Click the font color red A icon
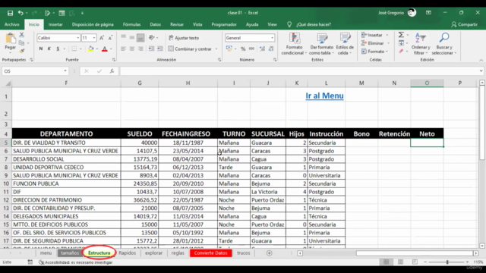Screen dimensions: 486x273 [x=105, y=49]
